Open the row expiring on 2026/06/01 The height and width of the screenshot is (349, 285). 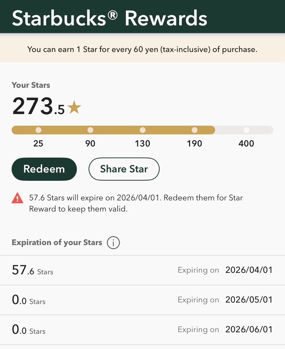tap(142, 330)
